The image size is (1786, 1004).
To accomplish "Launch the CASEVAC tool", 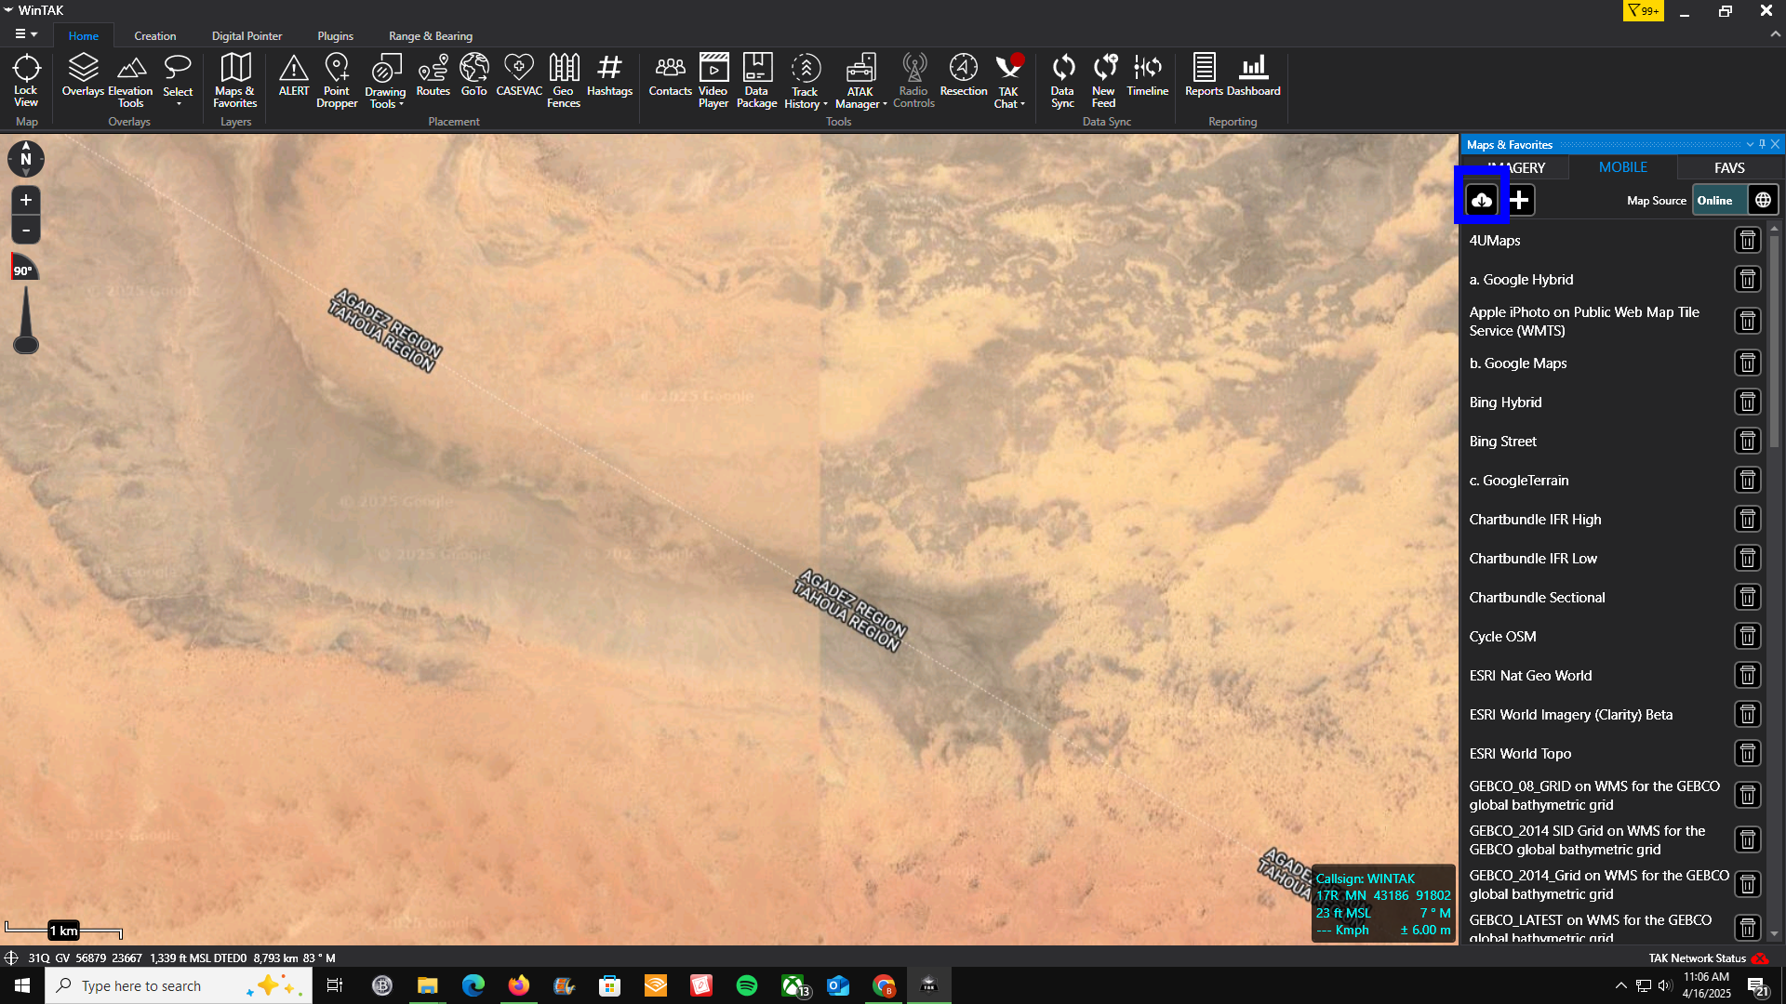I will click(519, 75).
